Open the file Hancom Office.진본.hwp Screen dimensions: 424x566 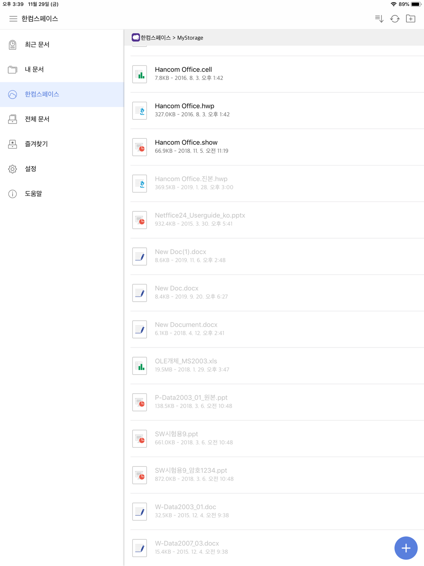coord(277,184)
